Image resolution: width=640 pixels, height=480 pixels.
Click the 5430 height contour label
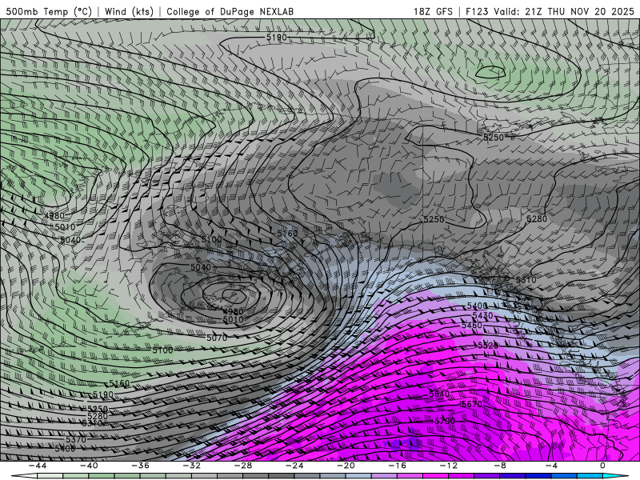482,315
